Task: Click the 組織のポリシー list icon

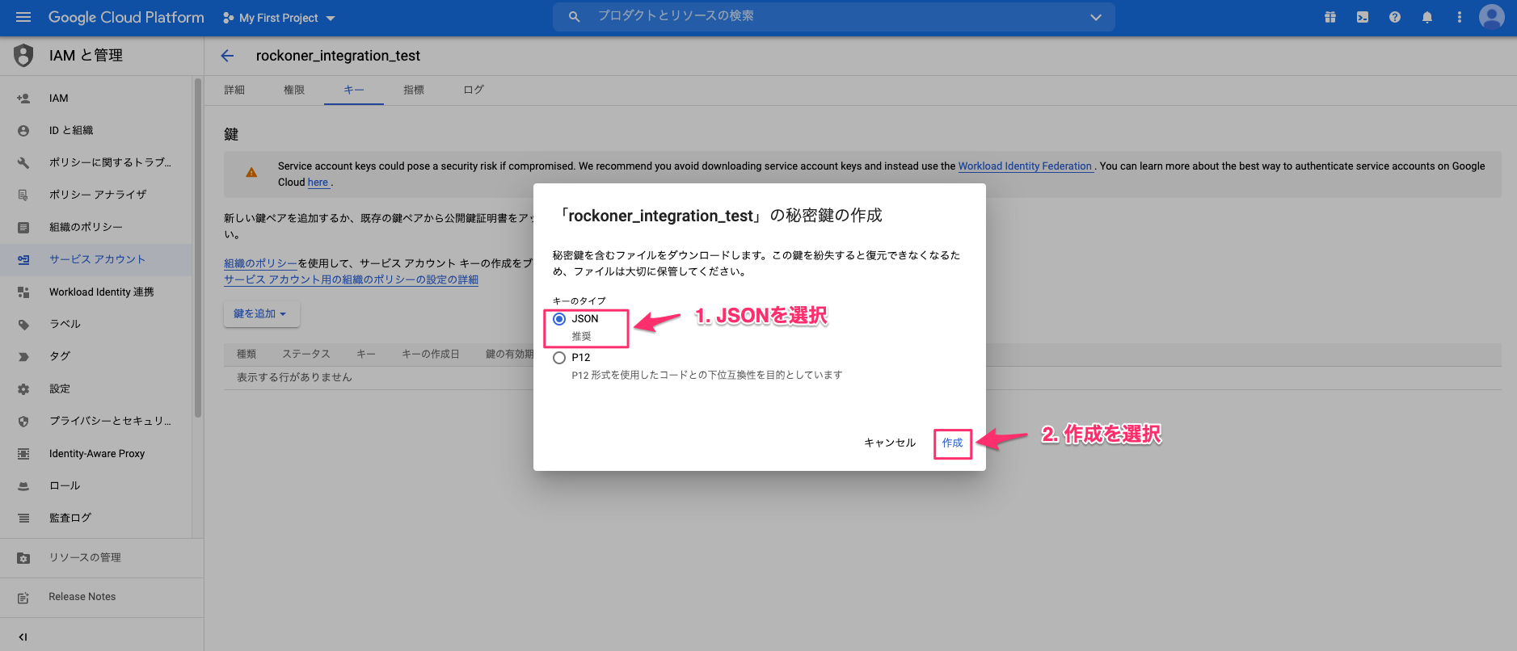Action: click(23, 227)
